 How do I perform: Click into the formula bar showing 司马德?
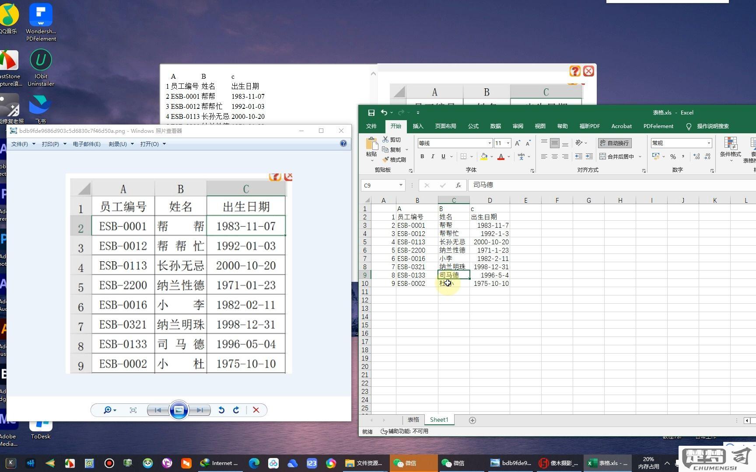click(x=612, y=185)
